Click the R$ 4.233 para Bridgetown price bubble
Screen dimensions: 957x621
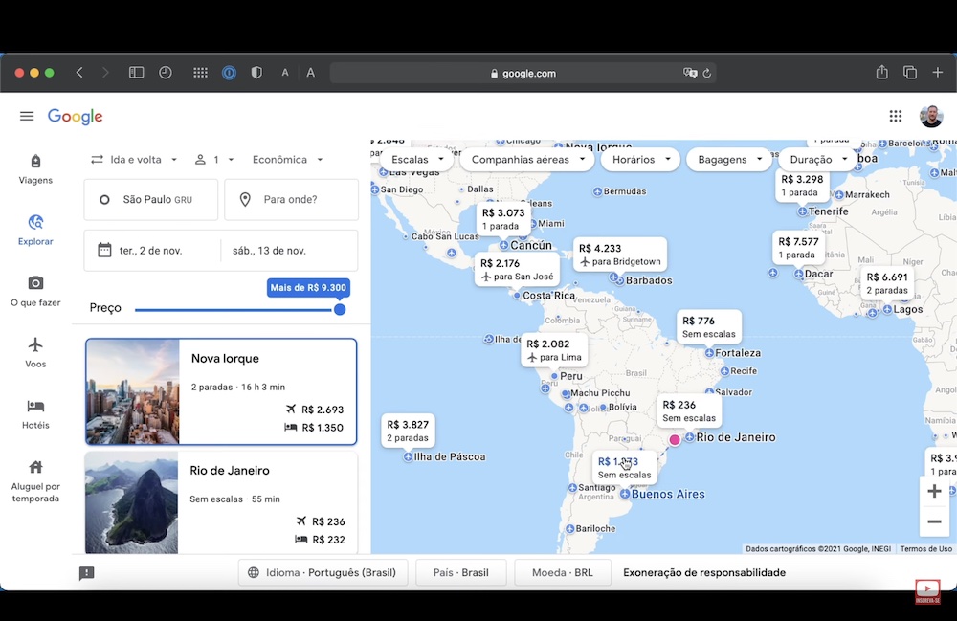point(619,255)
